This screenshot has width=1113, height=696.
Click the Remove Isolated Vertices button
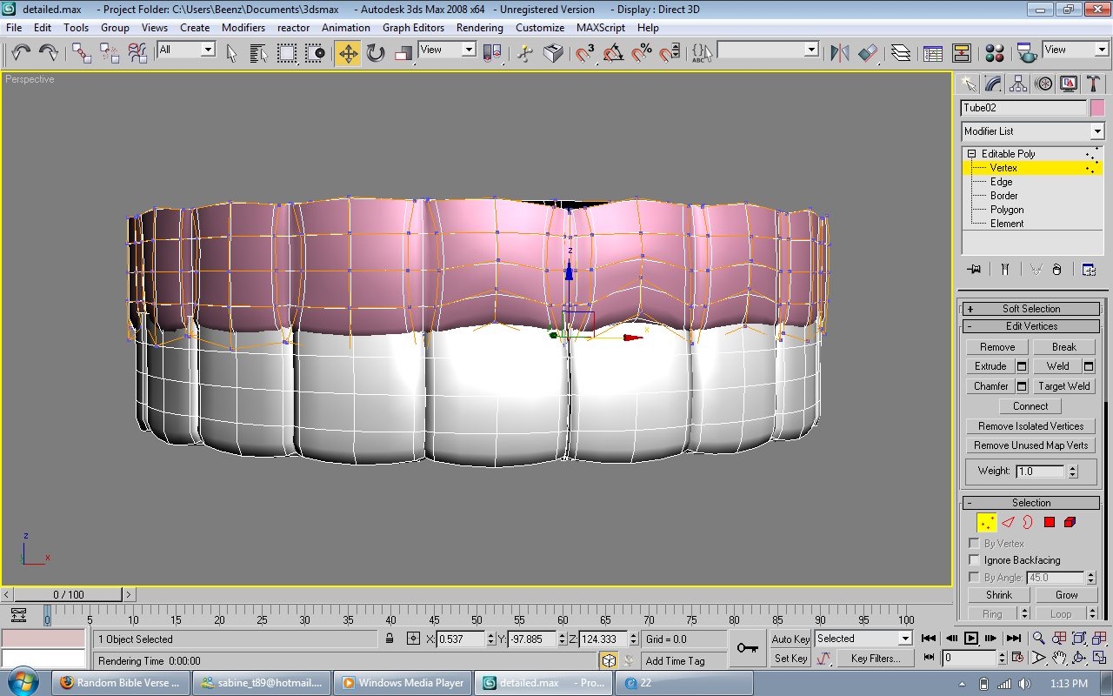pyautogui.click(x=1030, y=426)
